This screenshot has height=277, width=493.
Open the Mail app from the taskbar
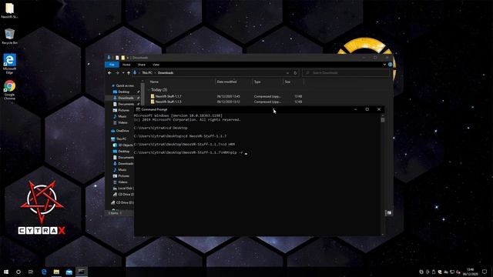pos(69,272)
